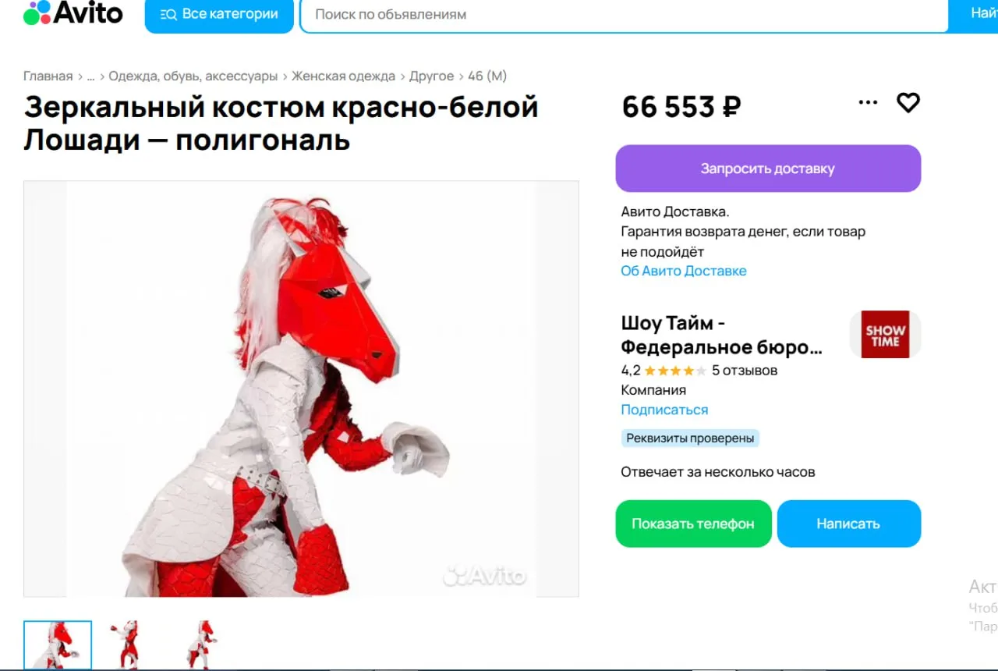
Task: Open Женская одежда breadcrumb
Action: click(x=343, y=76)
